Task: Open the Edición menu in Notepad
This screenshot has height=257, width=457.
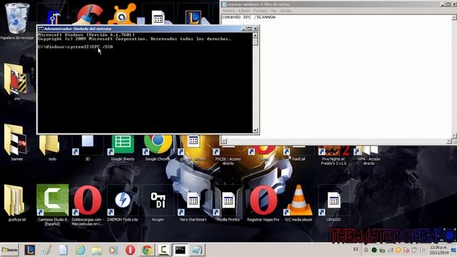Action: click(244, 11)
